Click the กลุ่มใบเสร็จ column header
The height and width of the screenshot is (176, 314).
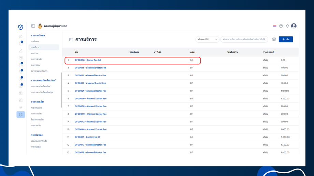pos(232,52)
